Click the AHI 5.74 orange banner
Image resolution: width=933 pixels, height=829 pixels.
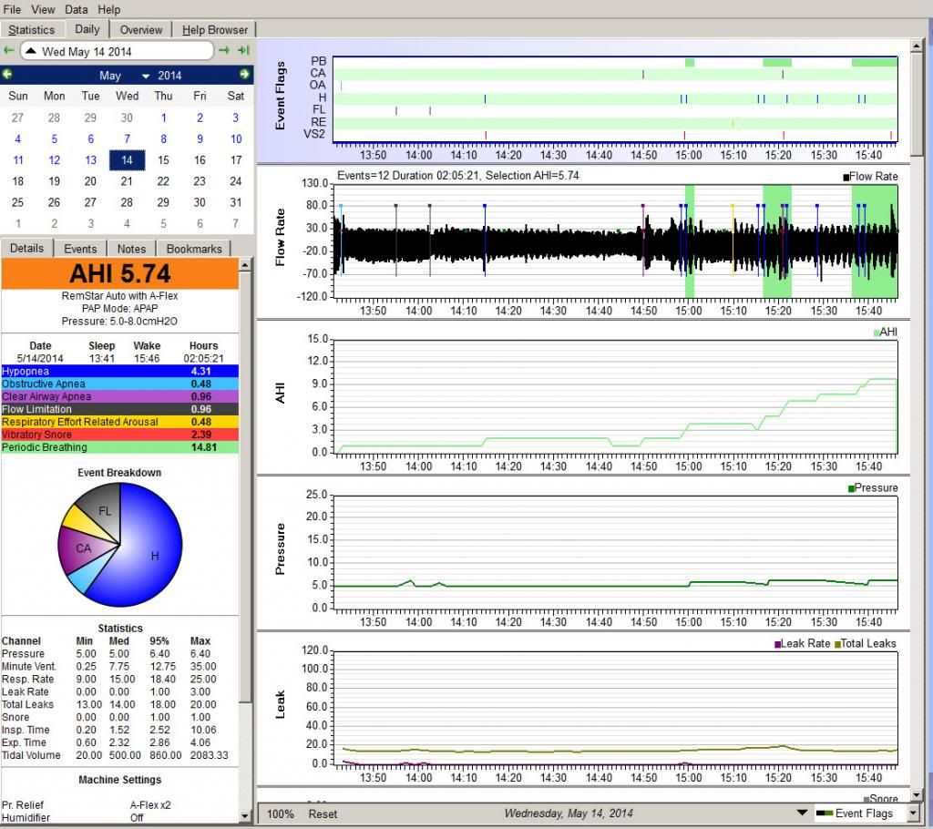click(x=119, y=274)
